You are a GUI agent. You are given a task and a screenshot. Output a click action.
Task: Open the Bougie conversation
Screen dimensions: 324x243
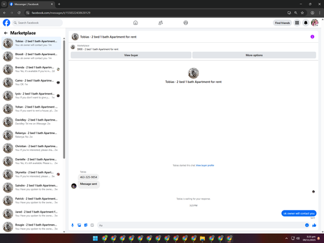(32, 227)
